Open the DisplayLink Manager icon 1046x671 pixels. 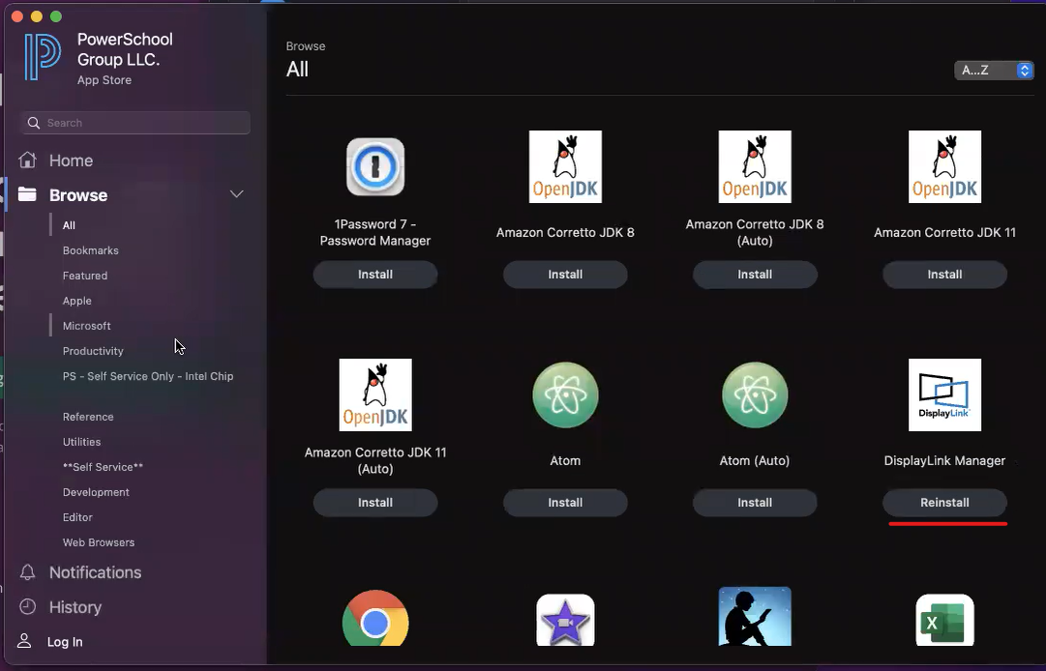coord(944,395)
